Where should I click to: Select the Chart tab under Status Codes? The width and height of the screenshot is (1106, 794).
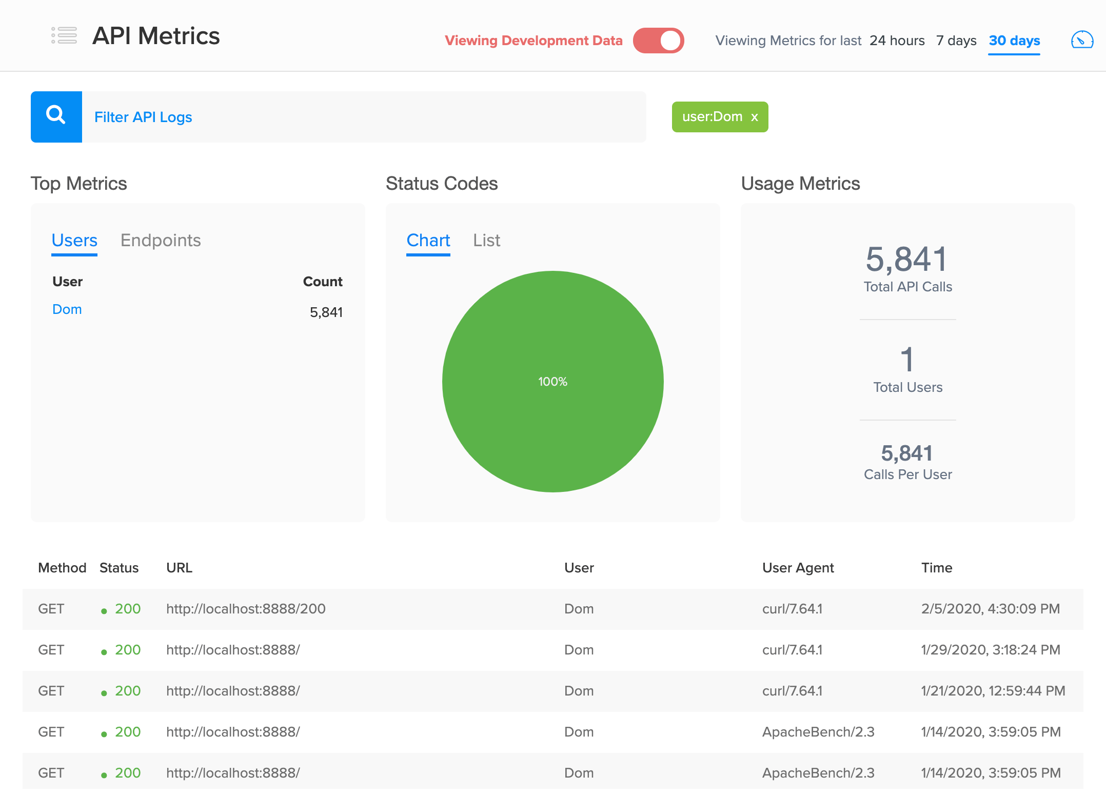point(428,240)
